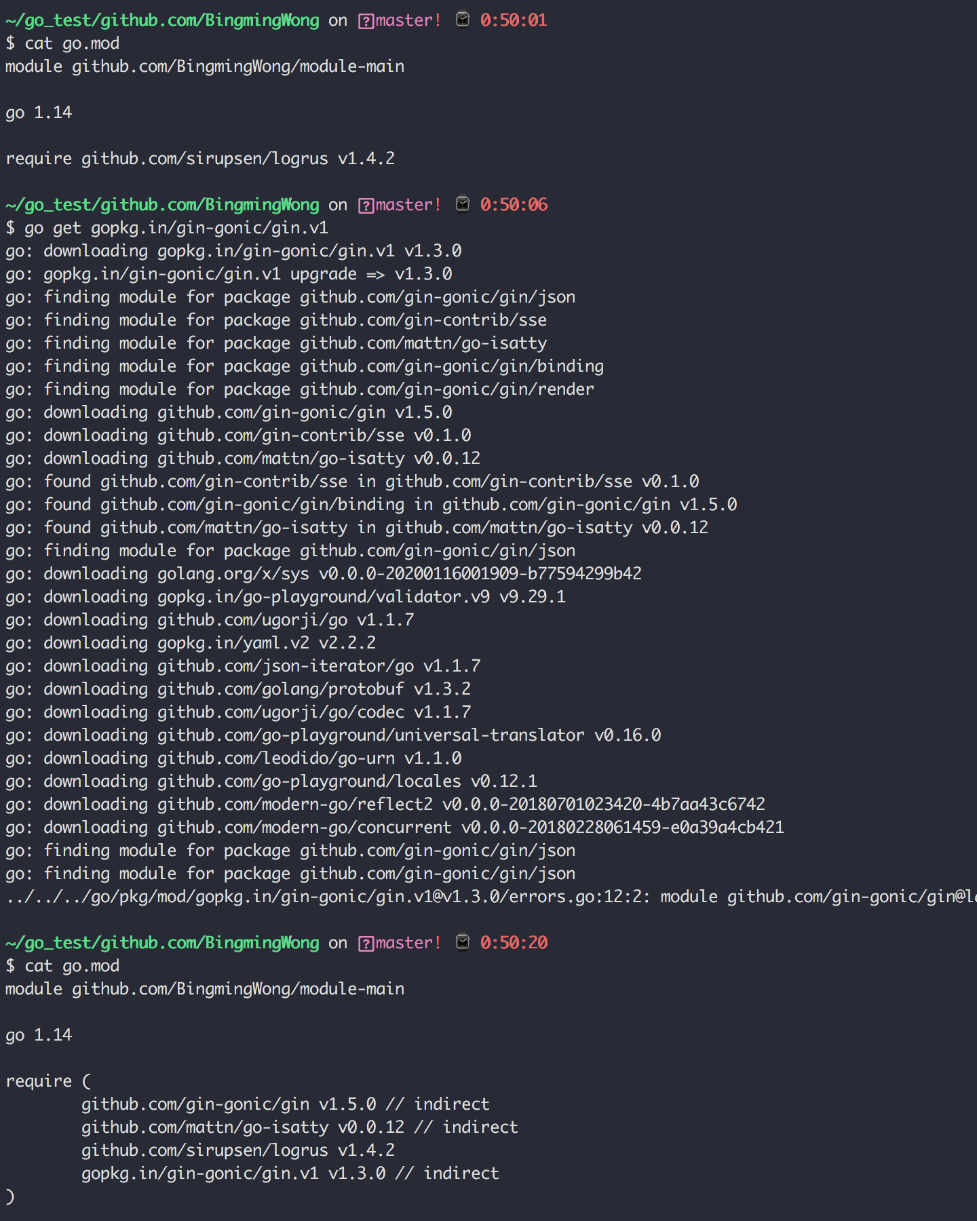
Task: Click the 'upgrade => v1.3.0' output line
Action: [x=229, y=274]
